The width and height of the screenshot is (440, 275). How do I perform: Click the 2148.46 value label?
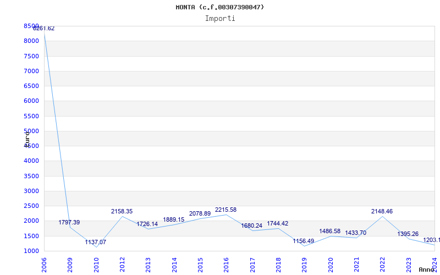pyautogui.click(x=382, y=211)
